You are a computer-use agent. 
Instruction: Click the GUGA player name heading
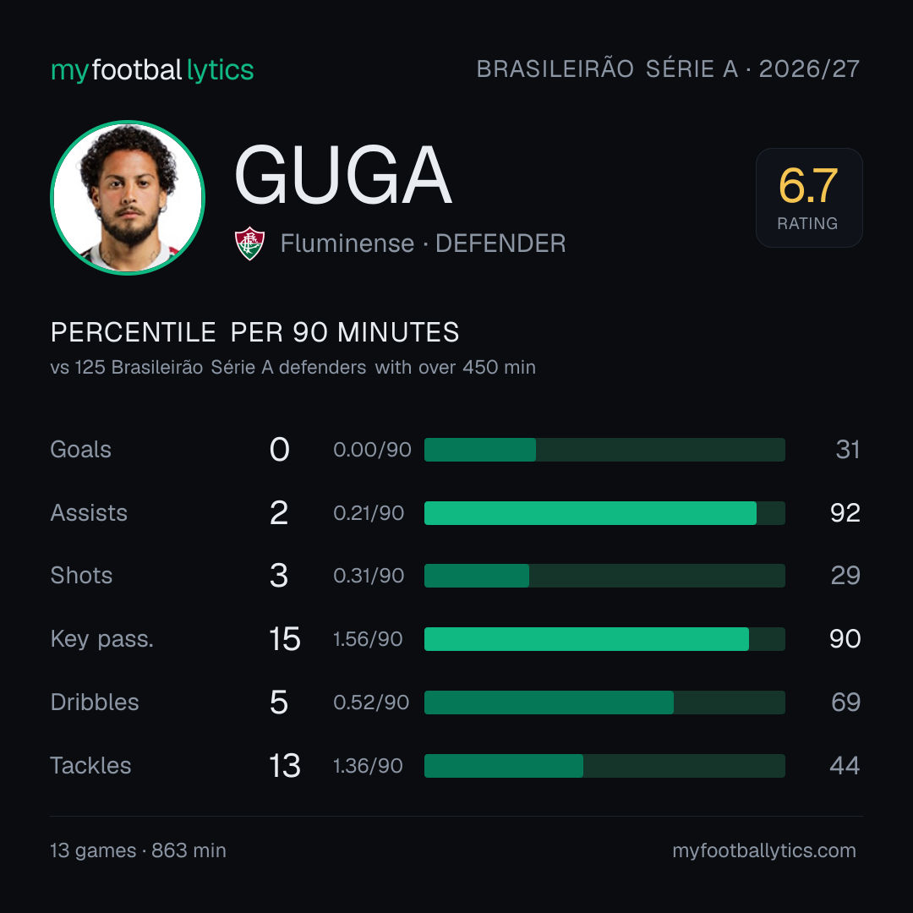point(343,175)
